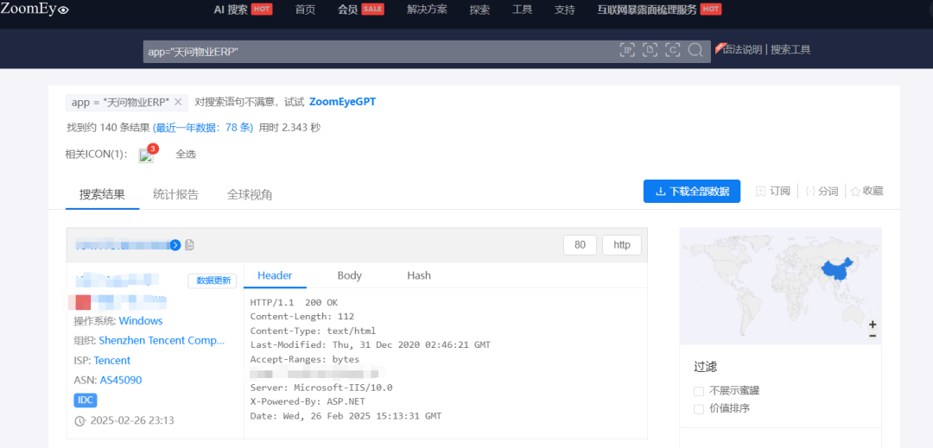Click 最近一年数据: 78 条 link

pyautogui.click(x=203, y=128)
